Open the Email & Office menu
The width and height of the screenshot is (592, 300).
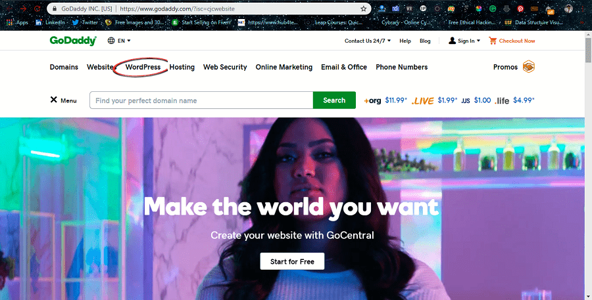(x=344, y=67)
